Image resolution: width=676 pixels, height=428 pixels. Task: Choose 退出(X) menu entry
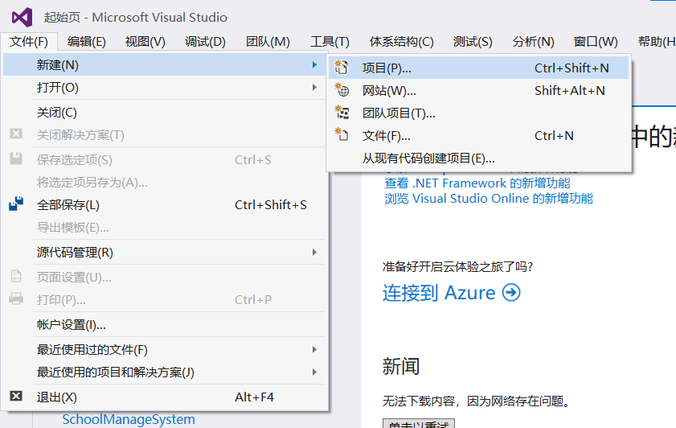[x=164, y=397]
